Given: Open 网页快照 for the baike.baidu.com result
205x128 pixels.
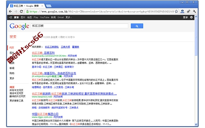Looking at the screenshot, I should [72, 56].
